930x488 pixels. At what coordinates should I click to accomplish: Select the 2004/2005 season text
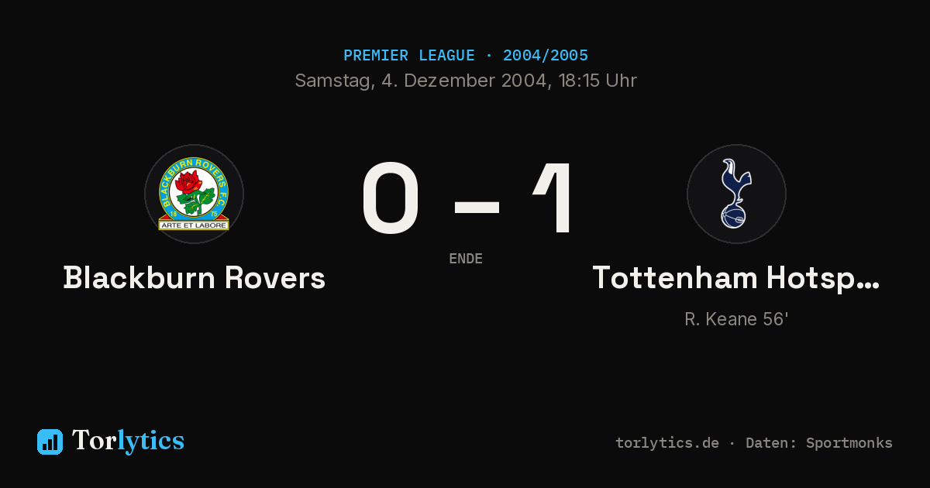(x=545, y=56)
